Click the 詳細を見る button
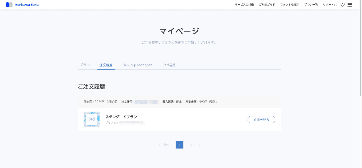 pyautogui.click(x=261, y=120)
